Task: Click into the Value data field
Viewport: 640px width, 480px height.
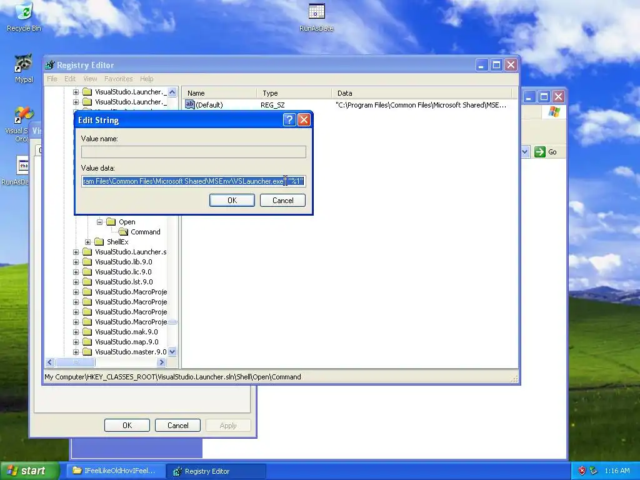Action: point(194,181)
